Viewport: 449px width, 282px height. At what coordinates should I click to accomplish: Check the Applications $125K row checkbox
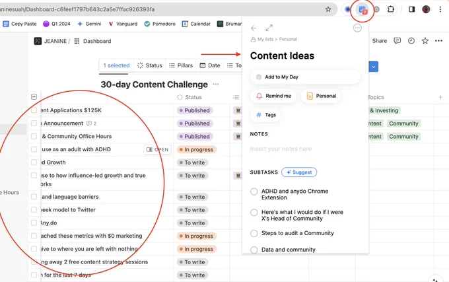point(34,110)
